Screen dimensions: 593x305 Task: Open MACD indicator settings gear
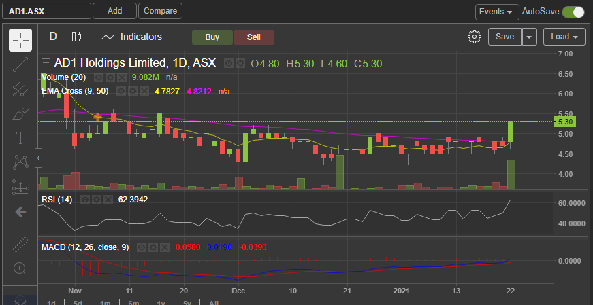[x=153, y=248]
